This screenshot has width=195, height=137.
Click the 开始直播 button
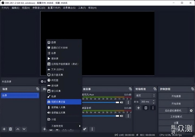[x=176, y=96]
